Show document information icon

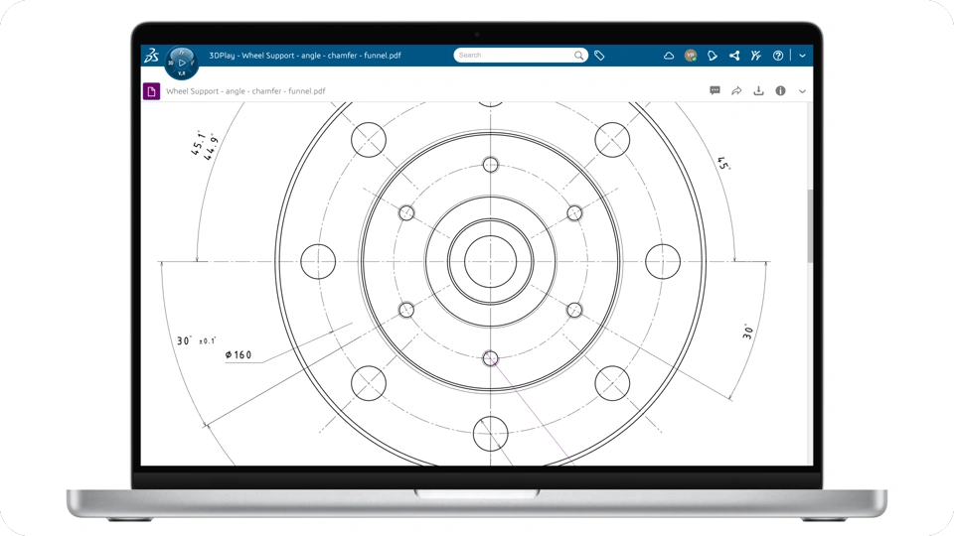[780, 90]
